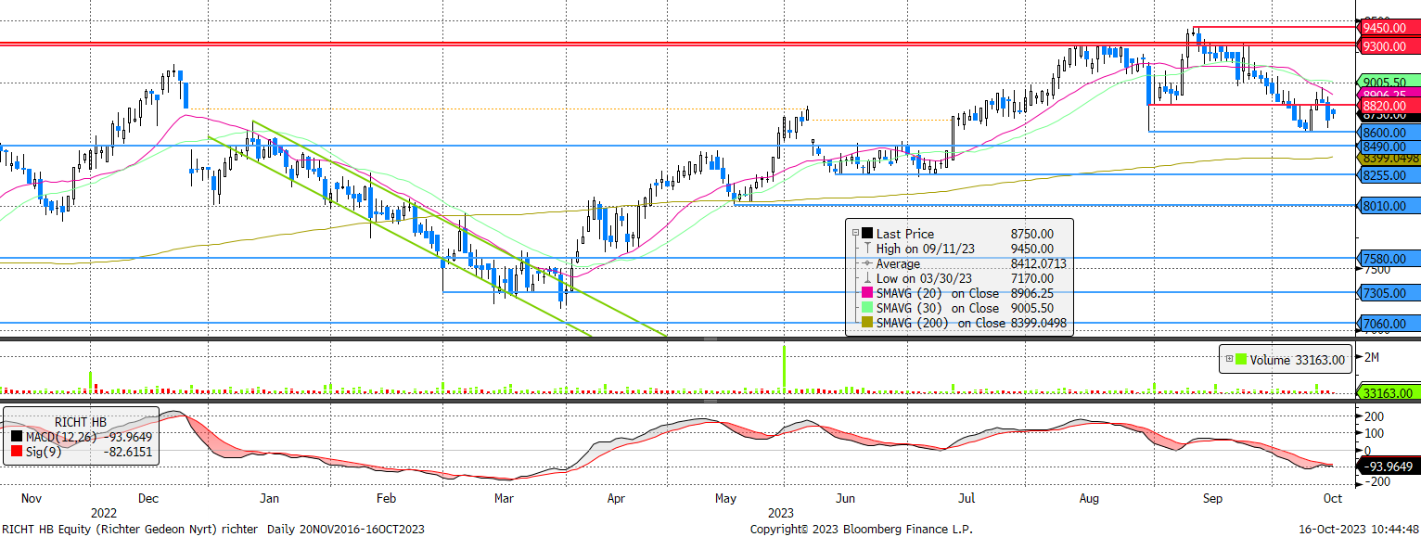
Task: Select the green 33163.00 volume axis tag
Action: (x=1388, y=393)
